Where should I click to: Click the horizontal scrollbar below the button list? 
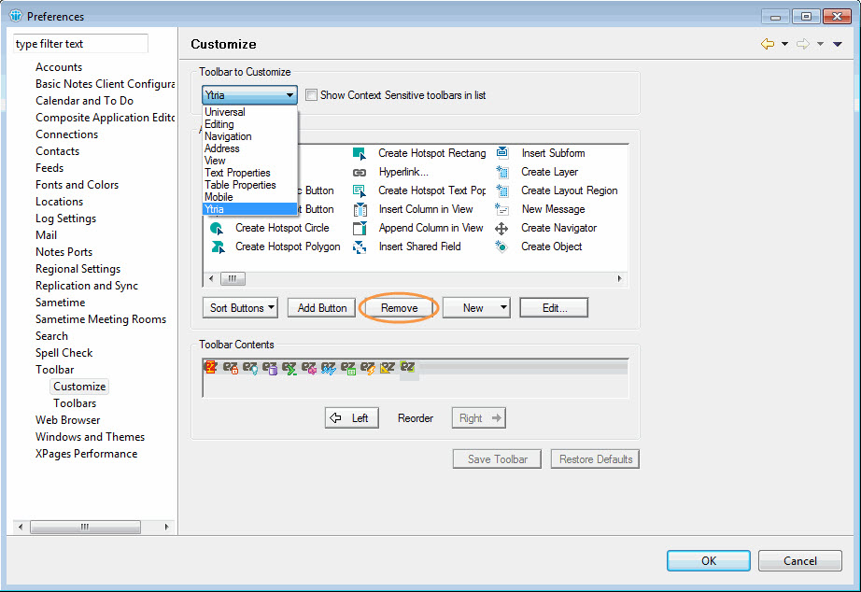pyautogui.click(x=232, y=277)
